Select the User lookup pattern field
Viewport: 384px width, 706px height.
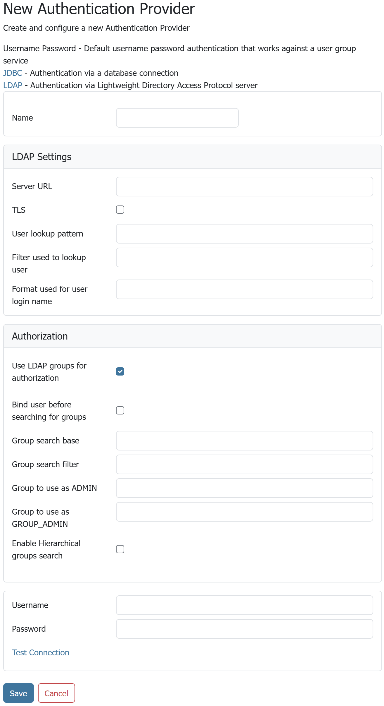244,234
